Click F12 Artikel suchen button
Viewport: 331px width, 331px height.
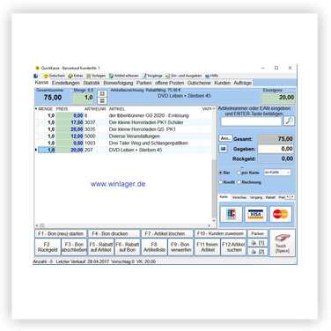click(234, 247)
